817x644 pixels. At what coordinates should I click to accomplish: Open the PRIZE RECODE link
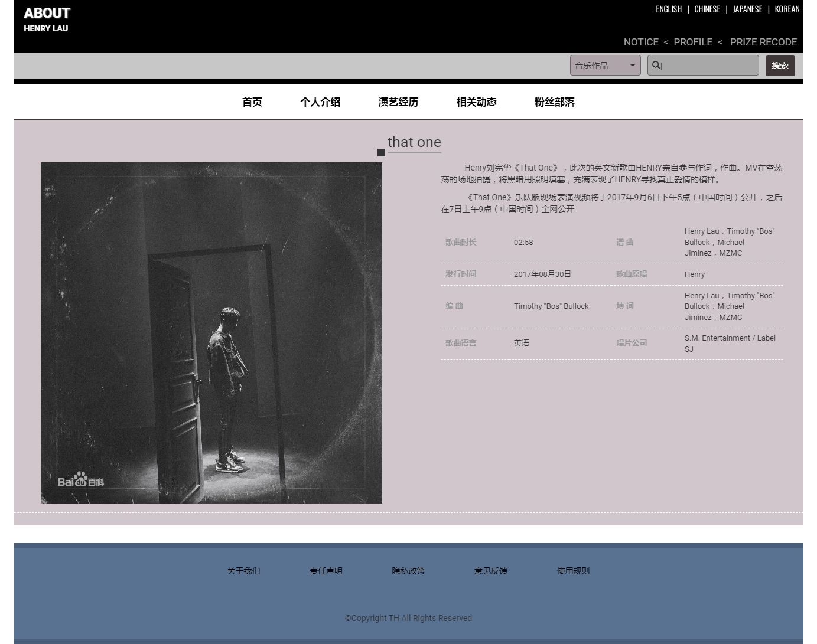coord(763,42)
